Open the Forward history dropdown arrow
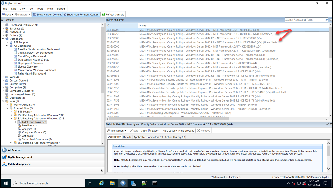333x188 pixels. [x=30, y=15]
